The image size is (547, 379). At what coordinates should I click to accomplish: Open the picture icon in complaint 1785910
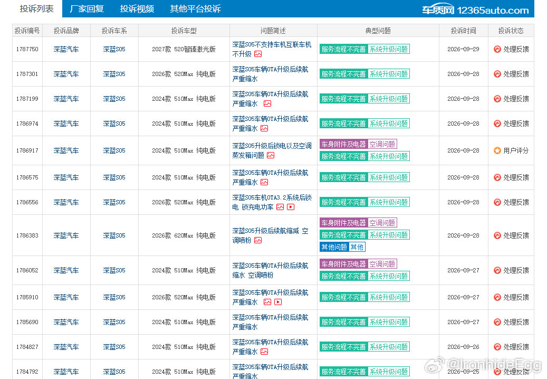click(x=267, y=302)
